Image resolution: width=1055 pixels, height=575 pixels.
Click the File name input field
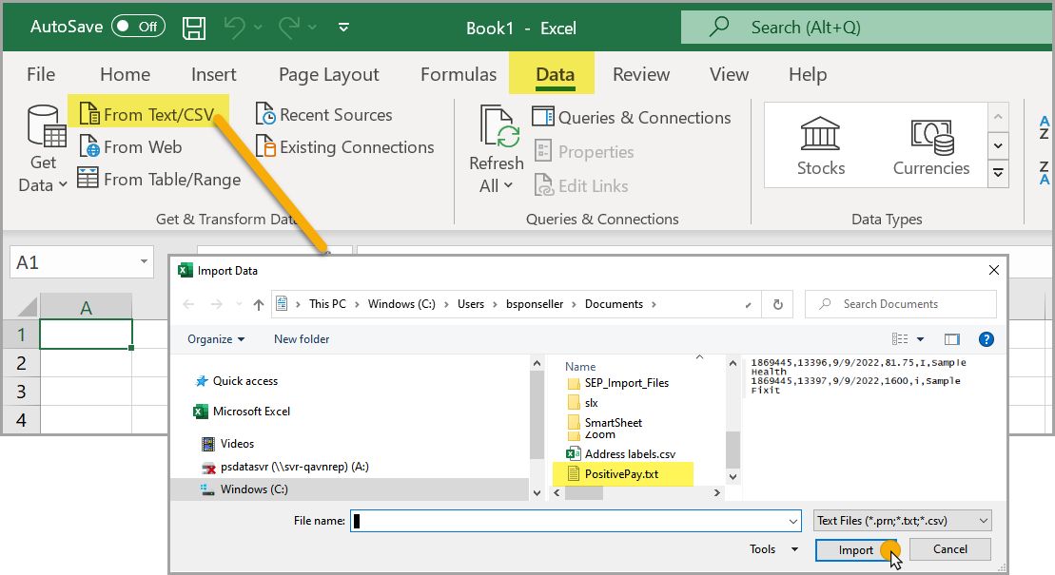[x=576, y=521]
